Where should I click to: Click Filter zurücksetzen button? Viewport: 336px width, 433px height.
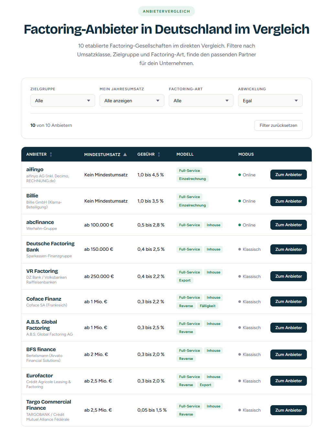278,125
